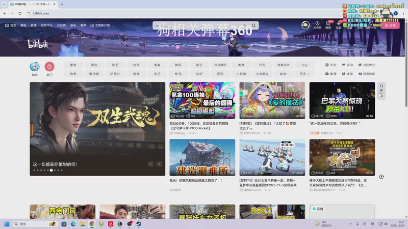Show hidden system tray icons
Image resolution: width=408 pixels, height=229 pixels.
click(350, 224)
